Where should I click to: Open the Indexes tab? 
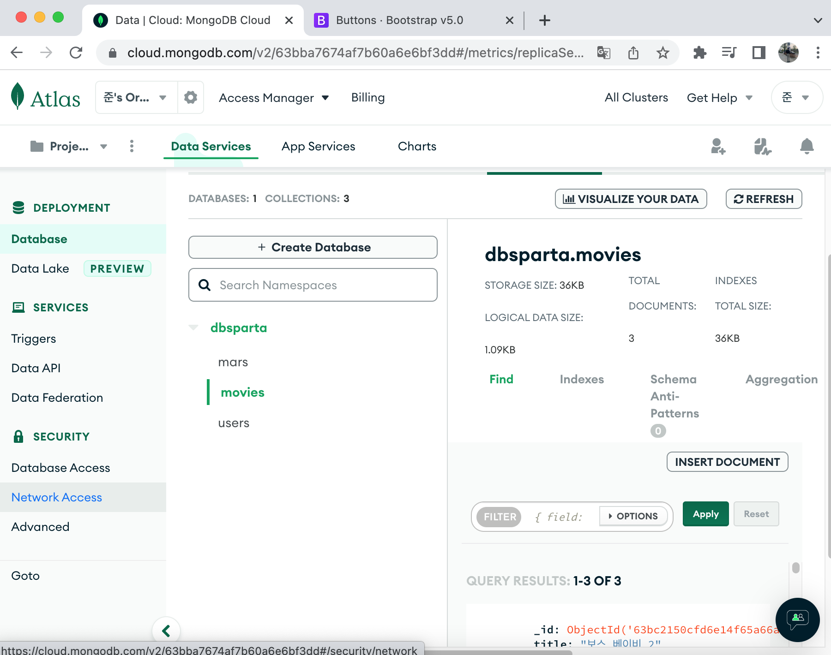pos(582,379)
